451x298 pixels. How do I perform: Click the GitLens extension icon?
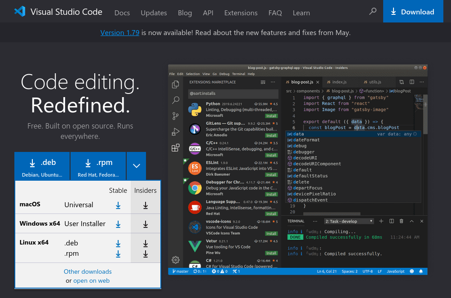[195, 129]
